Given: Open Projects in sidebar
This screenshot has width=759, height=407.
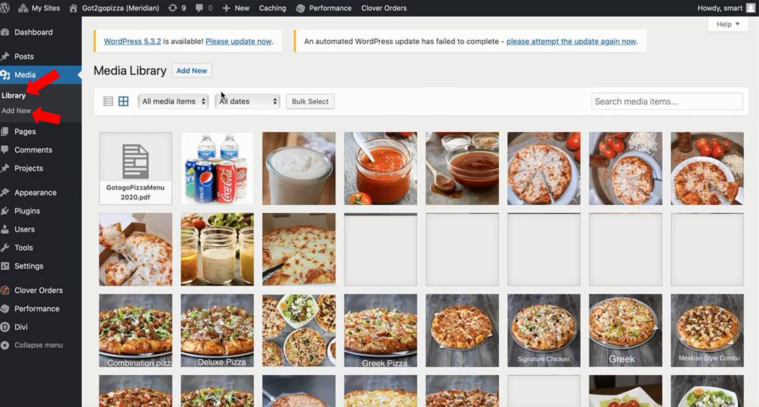Looking at the screenshot, I should click(x=29, y=168).
